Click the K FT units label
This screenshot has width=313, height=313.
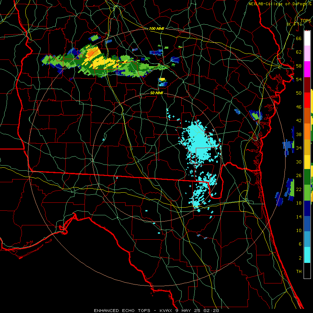point(294,24)
